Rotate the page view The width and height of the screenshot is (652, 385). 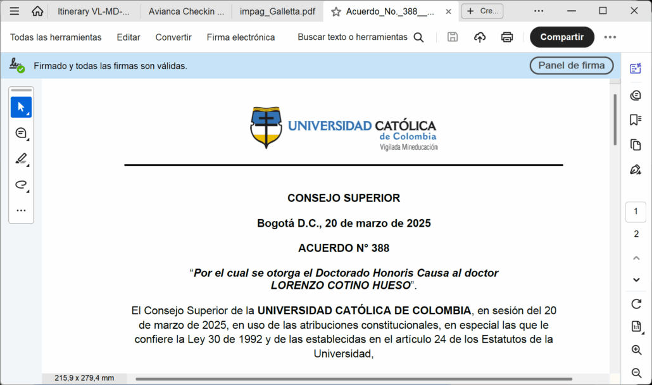(x=636, y=304)
